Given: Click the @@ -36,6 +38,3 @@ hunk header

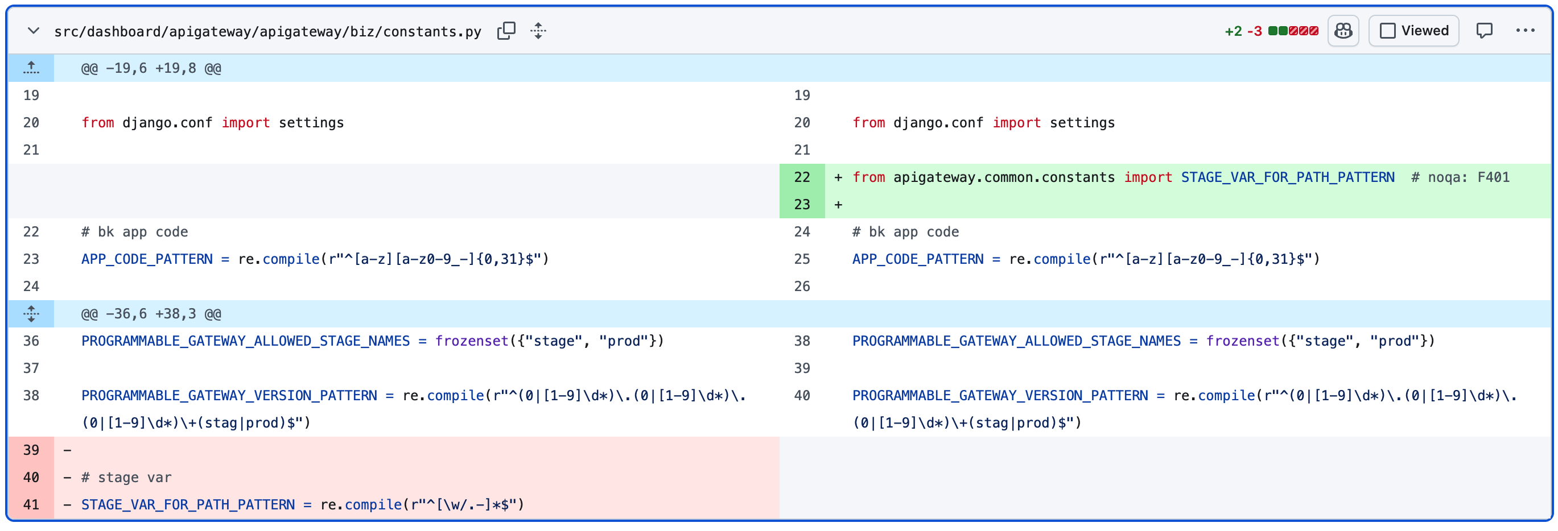Looking at the screenshot, I should pyautogui.click(x=151, y=313).
